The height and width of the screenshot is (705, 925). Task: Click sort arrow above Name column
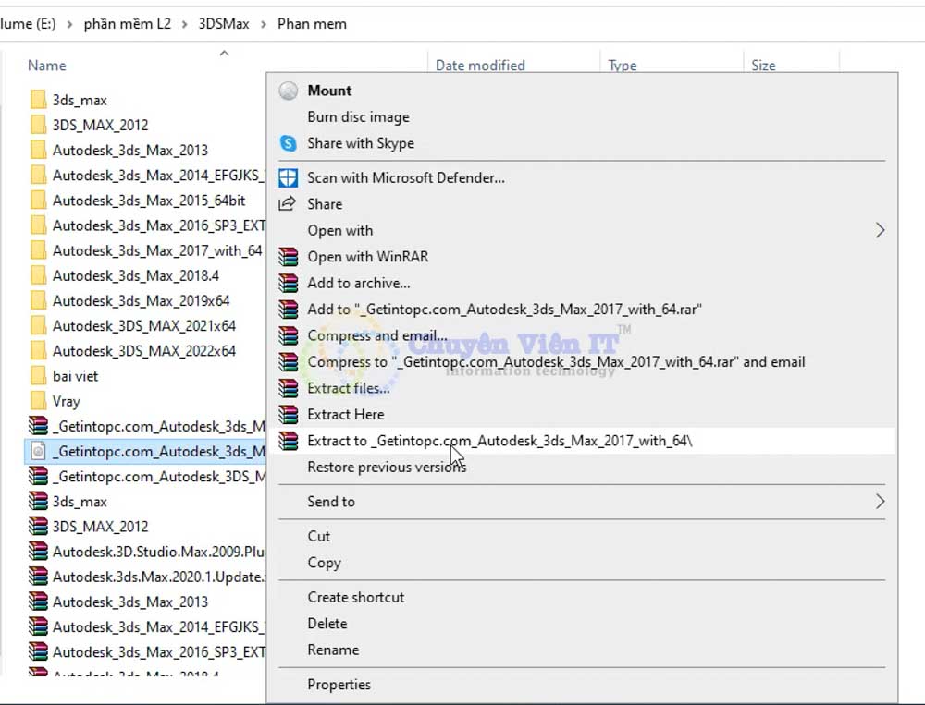(224, 54)
